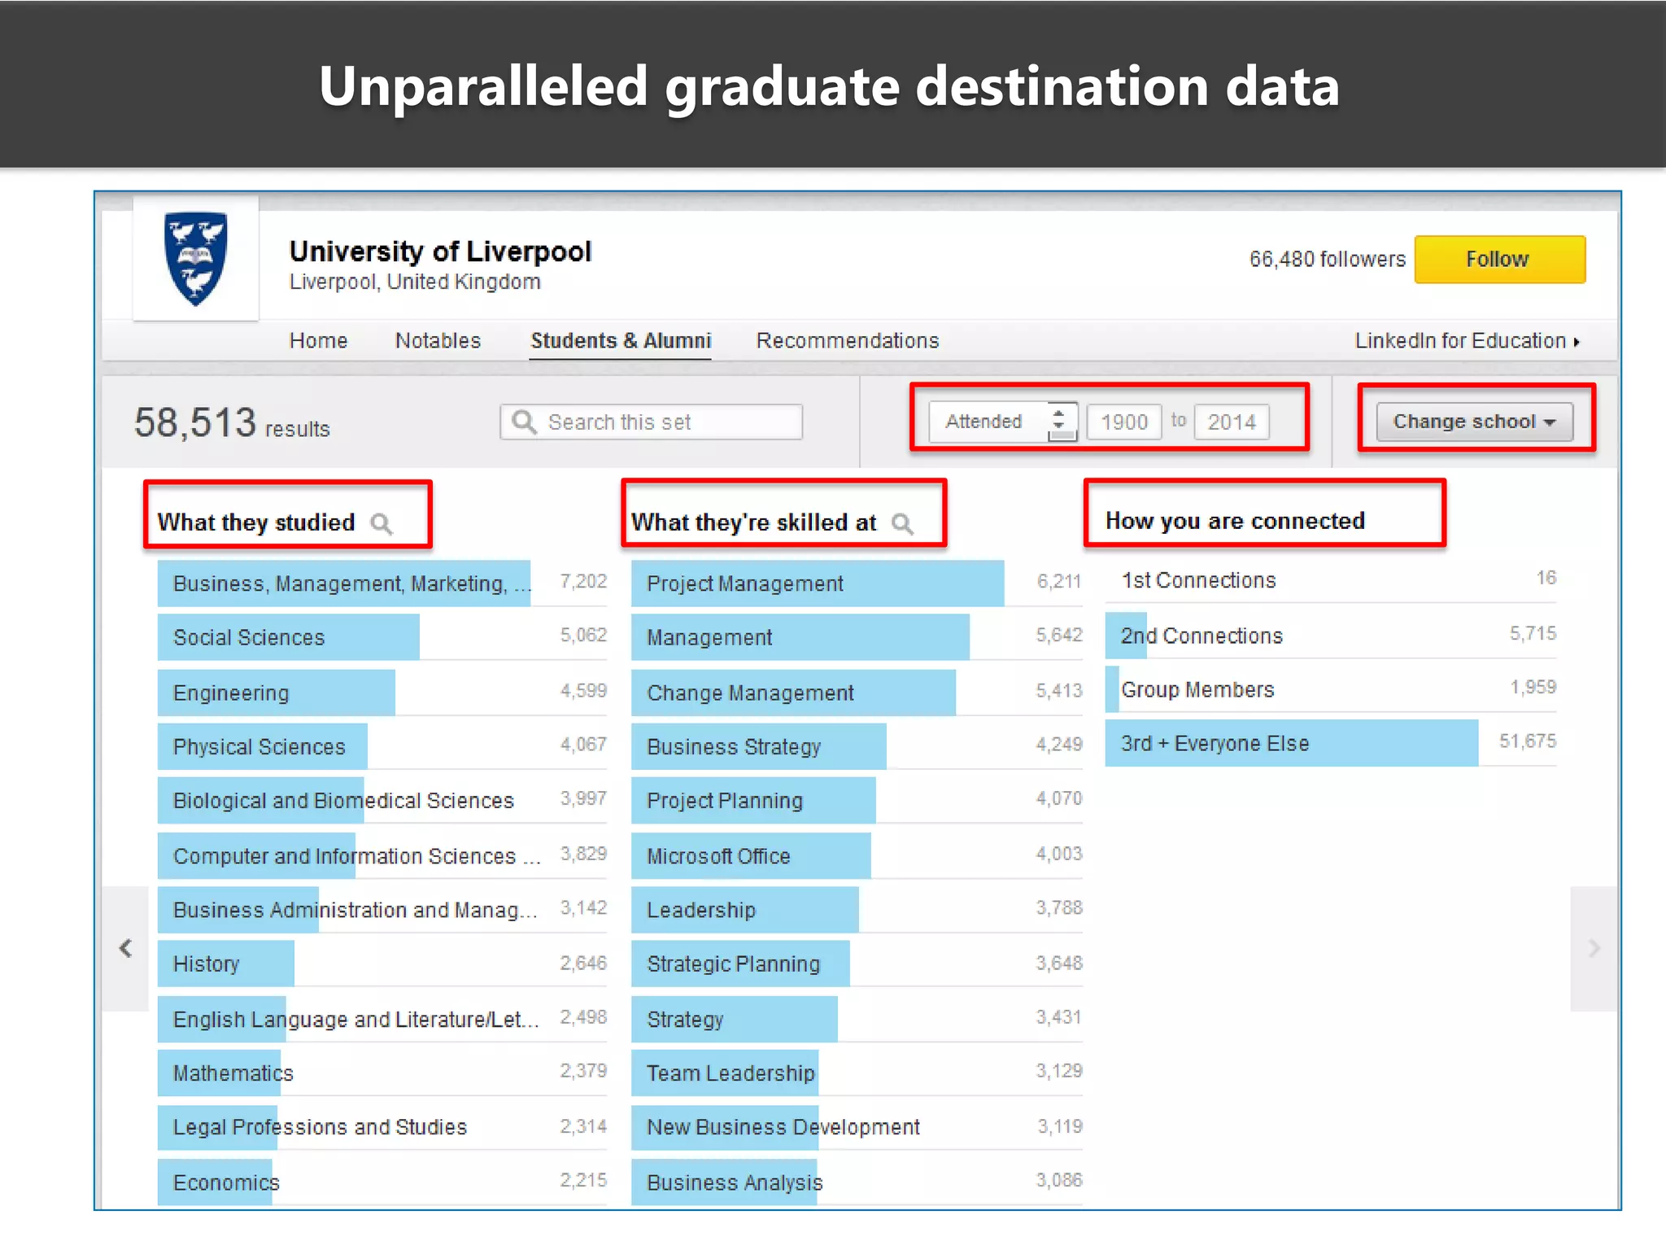
Task: Select the Strategy skill bar
Action: point(857,1019)
